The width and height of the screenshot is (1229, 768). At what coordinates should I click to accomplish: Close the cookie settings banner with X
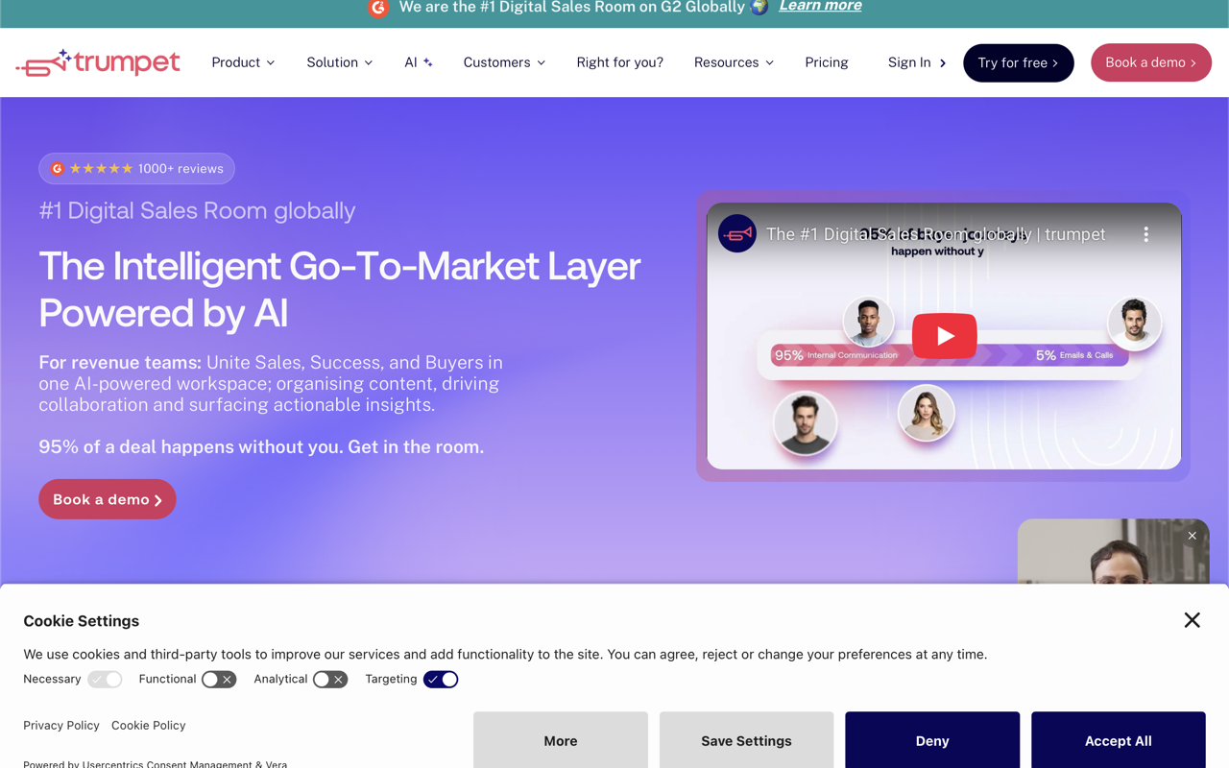click(1192, 620)
